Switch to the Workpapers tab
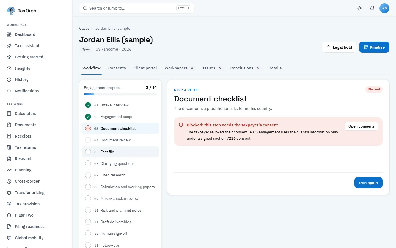The image size is (396, 248). 179,68
